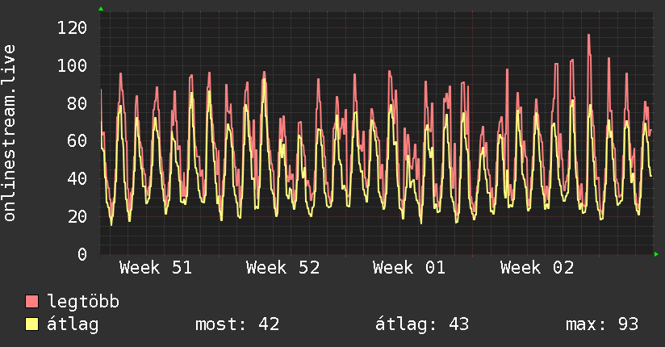
Task: Pick the Week 02 x-axis label
Action: tap(537, 268)
